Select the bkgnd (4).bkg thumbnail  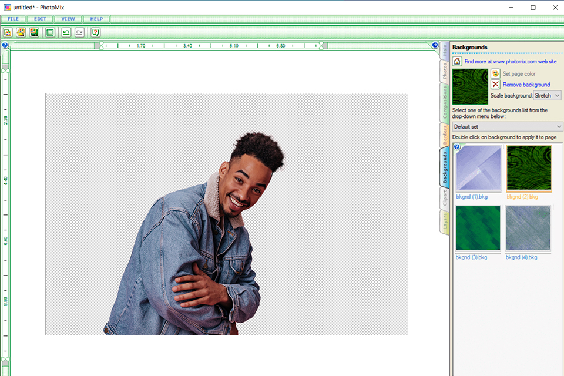click(528, 228)
